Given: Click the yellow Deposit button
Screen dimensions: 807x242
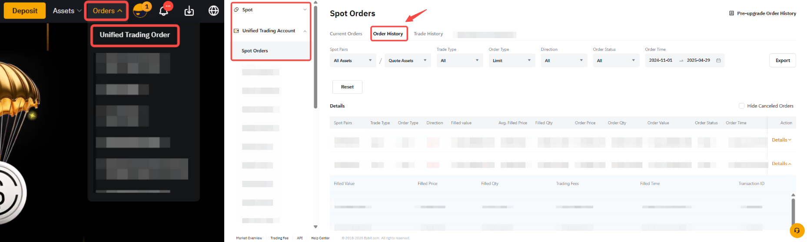Looking at the screenshot, I should [x=25, y=11].
